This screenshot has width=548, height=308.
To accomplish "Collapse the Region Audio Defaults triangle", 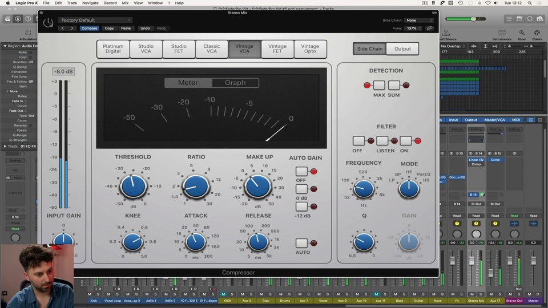I will pos(5,46).
